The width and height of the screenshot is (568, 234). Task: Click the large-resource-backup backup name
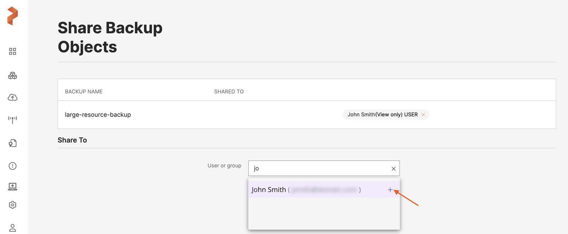point(98,115)
